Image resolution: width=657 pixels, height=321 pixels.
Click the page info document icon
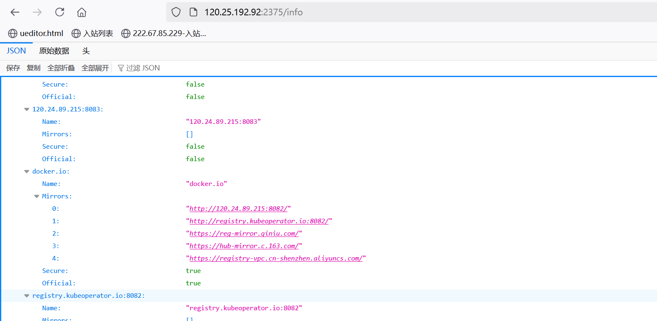pyautogui.click(x=193, y=12)
